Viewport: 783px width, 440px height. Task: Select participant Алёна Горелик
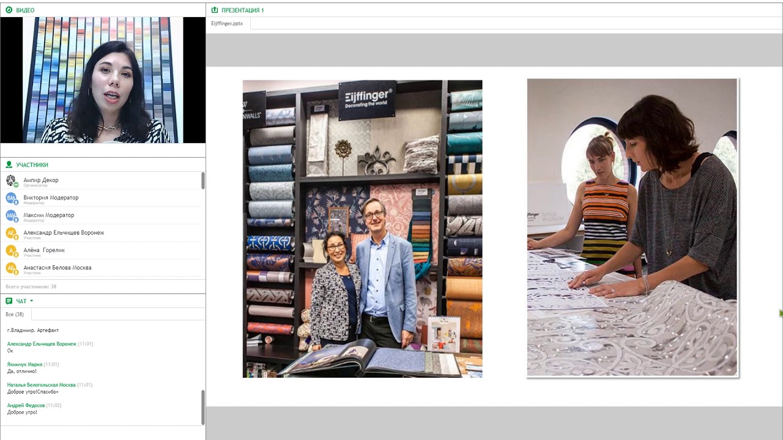coord(101,251)
